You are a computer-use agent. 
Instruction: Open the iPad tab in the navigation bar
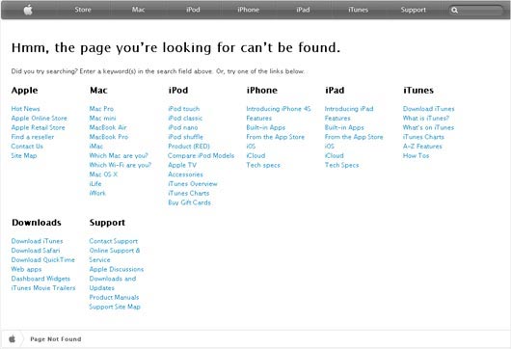click(x=303, y=10)
